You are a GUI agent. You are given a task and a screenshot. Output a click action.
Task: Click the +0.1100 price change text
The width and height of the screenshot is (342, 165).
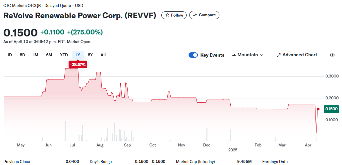(x=52, y=32)
